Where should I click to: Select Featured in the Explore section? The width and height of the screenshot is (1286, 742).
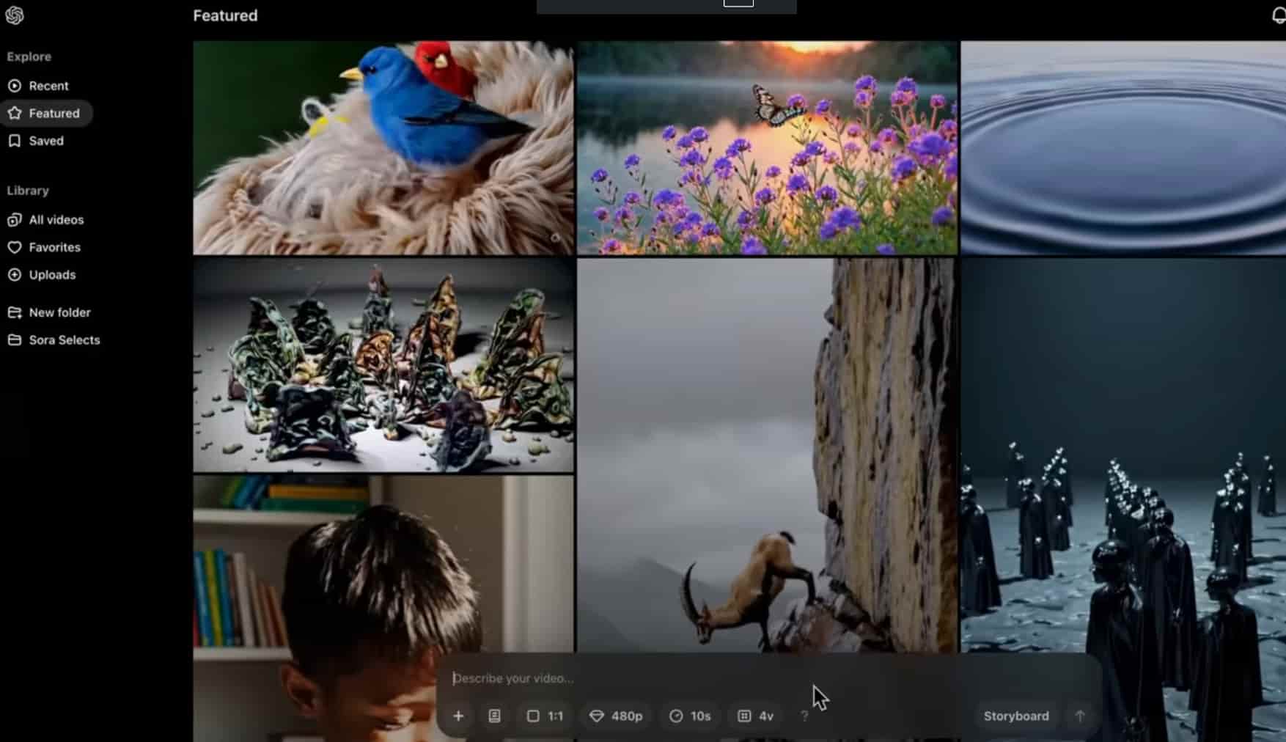click(45, 114)
